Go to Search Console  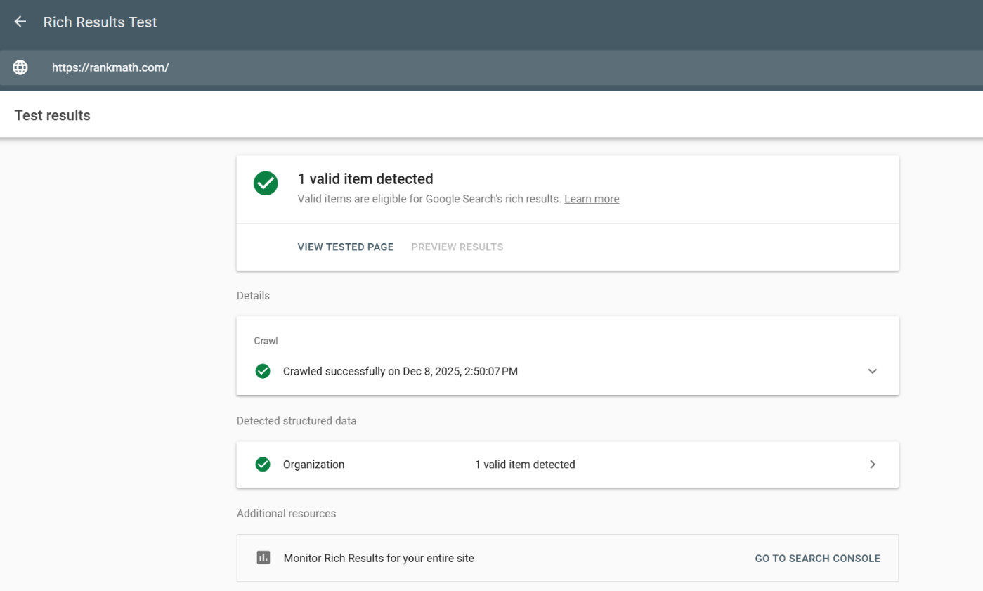tap(817, 559)
